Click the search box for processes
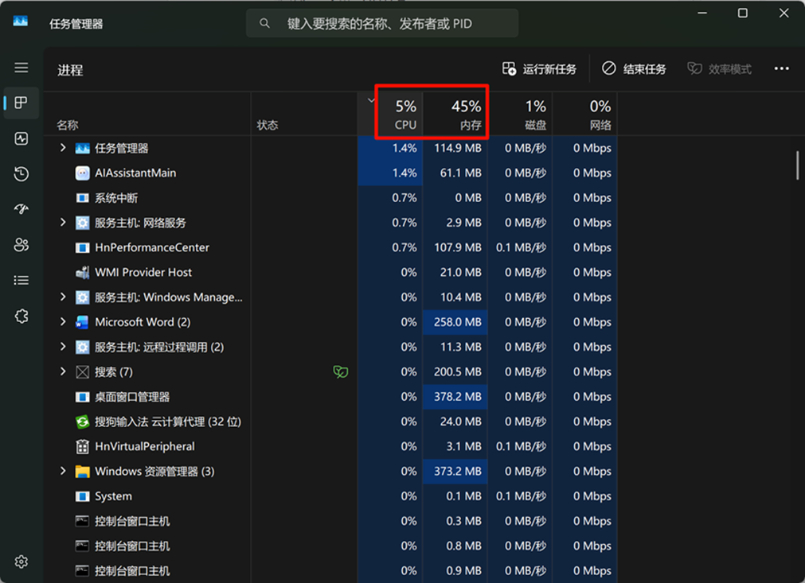805x583 pixels. click(x=382, y=24)
